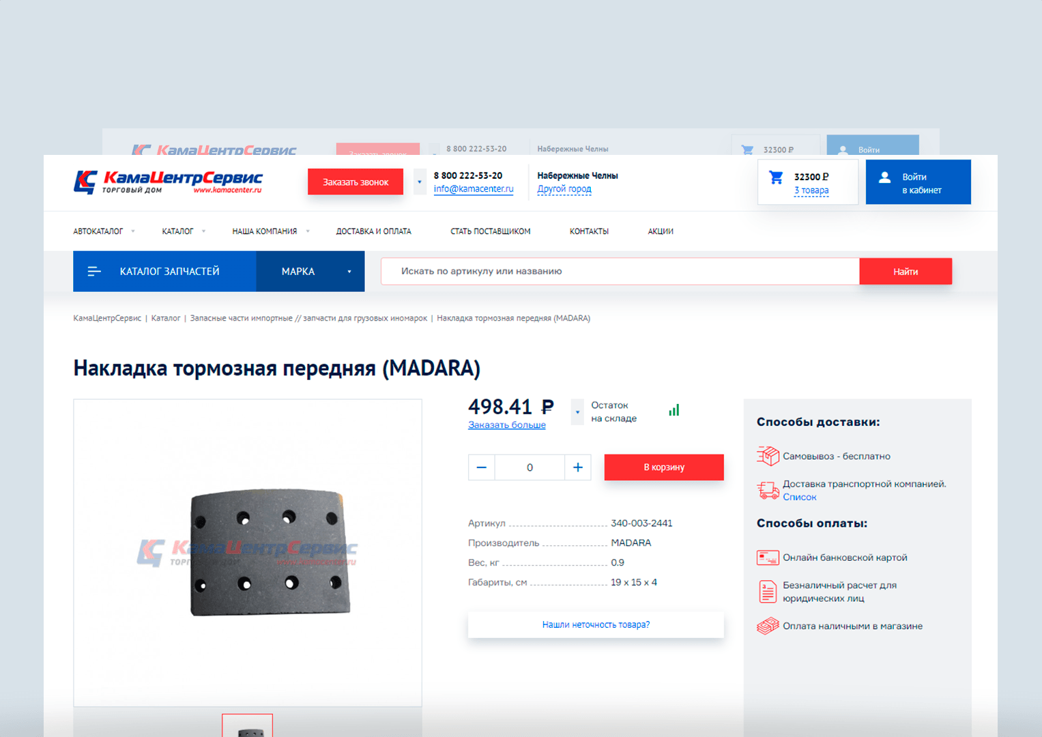The height and width of the screenshot is (737, 1042).
Task: Expand the Марка dropdown
Action: (310, 272)
